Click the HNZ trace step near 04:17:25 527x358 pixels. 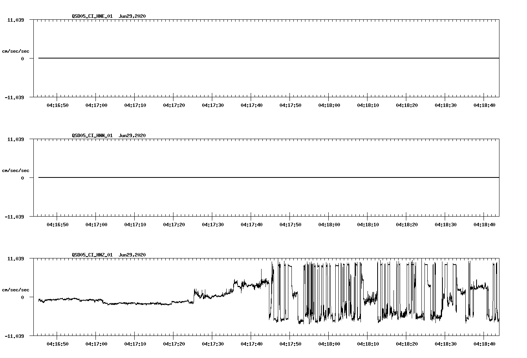point(194,296)
